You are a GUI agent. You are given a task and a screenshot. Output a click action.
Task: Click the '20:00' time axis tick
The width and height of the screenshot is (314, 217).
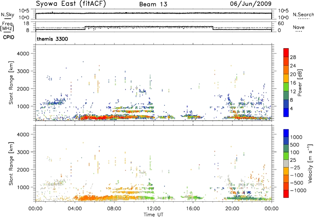coord(232,209)
